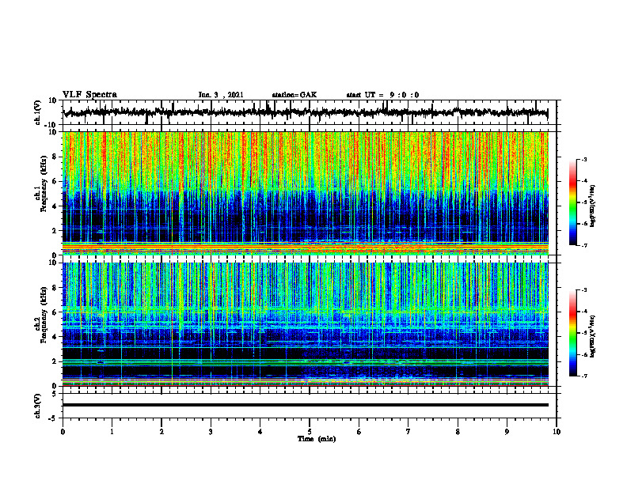The image size is (627, 484).
Task: Click the "VLF Spectra" plot title
Action: (89, 95)
